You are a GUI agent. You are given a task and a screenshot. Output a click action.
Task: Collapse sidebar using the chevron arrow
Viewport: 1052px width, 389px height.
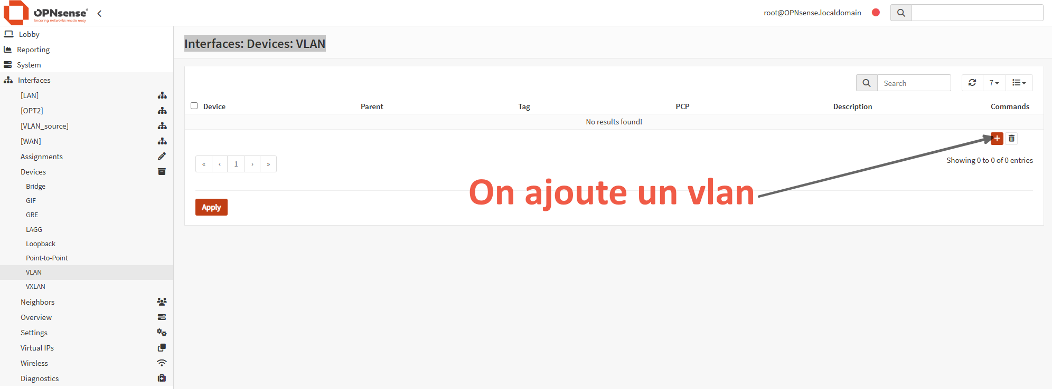pos(99,14)
